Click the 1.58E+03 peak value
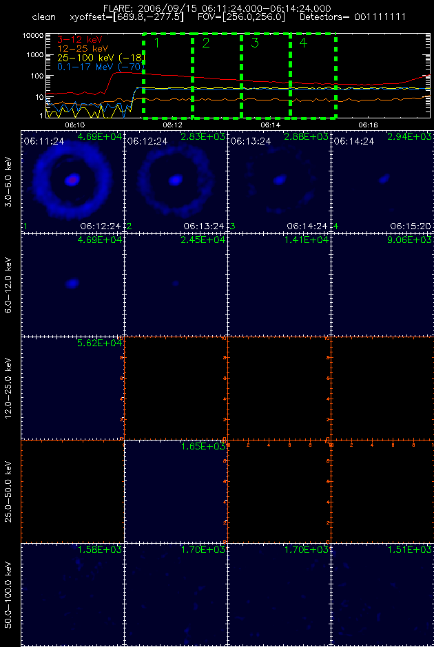 pyautogui.click(x=99, y=549)
